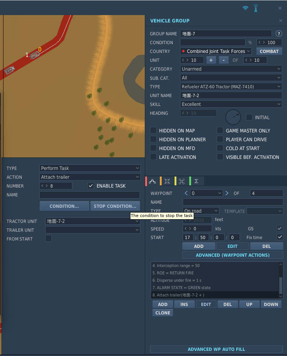
Task: Click the Group Name input field
Action: pos(226,33)
